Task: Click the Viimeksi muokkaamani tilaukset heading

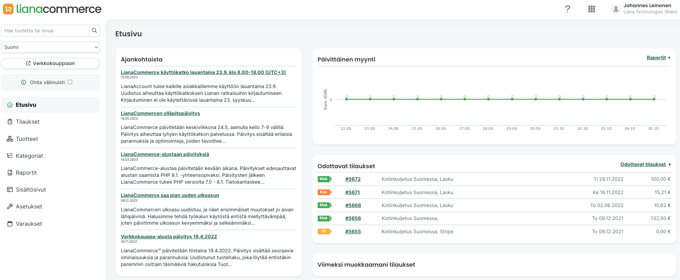Action: pyautogui.click(x=366, y=265)
